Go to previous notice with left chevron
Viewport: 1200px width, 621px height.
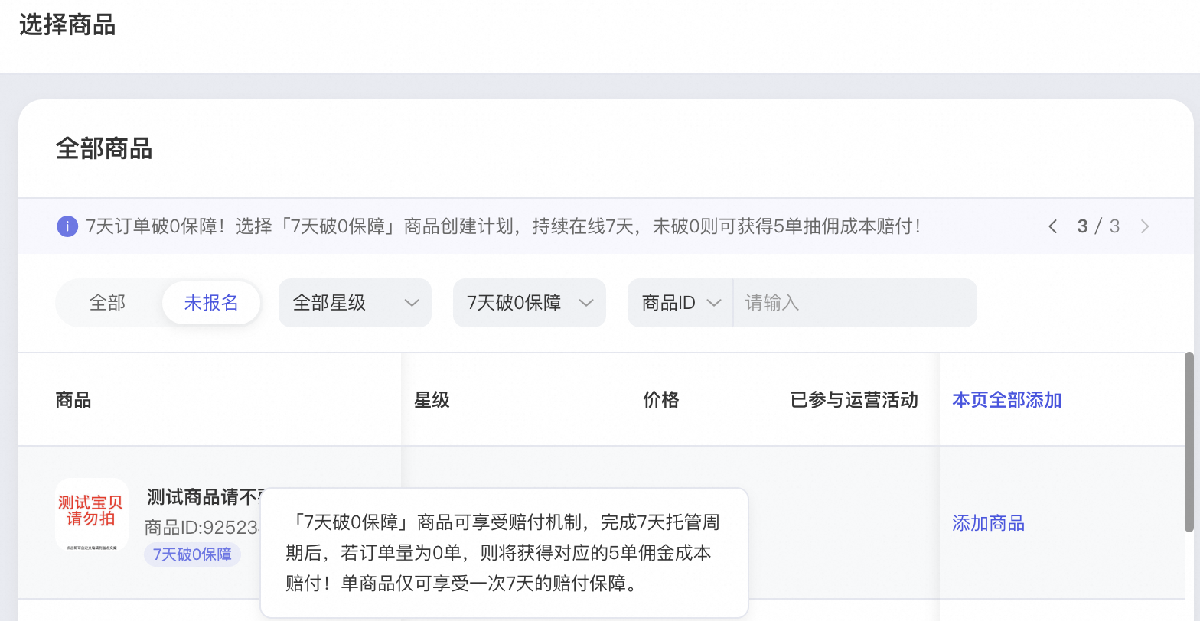tap(1053, 226)
